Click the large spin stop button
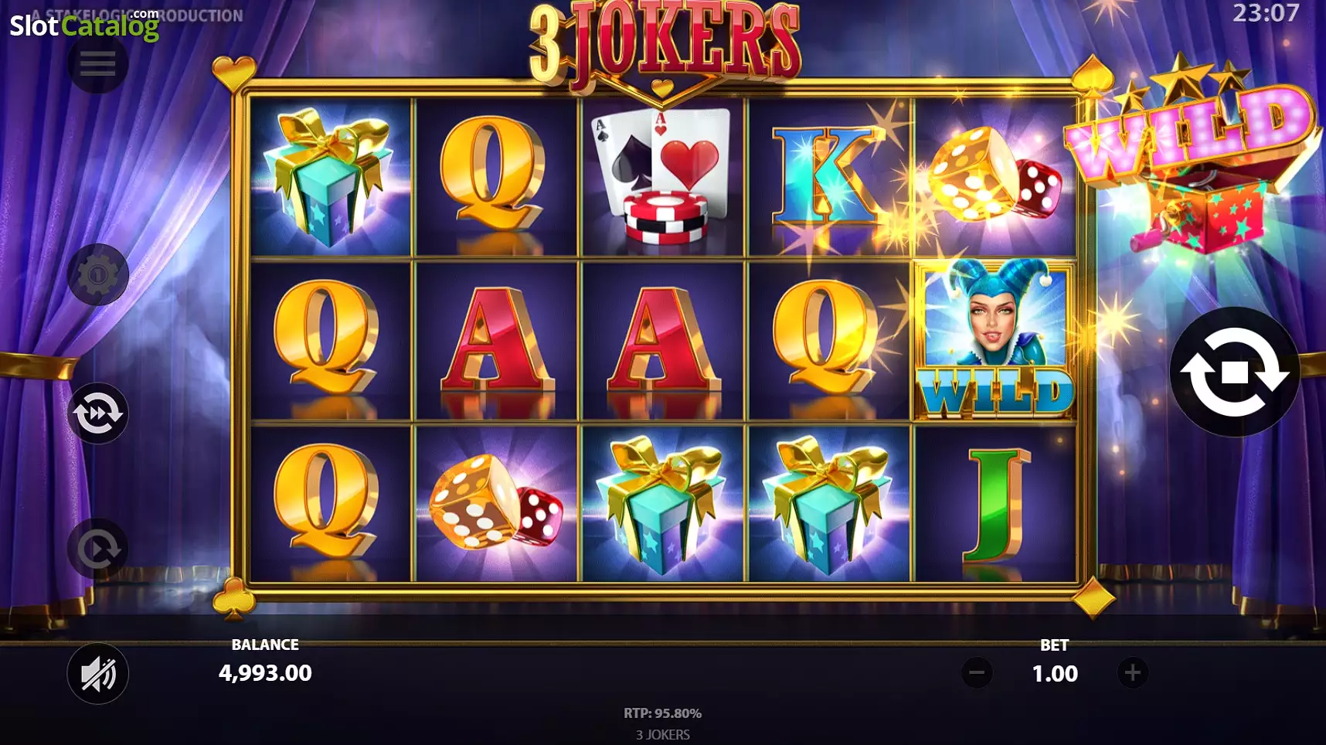This screenshot has height=745, width=1326. click(1235, 372)
